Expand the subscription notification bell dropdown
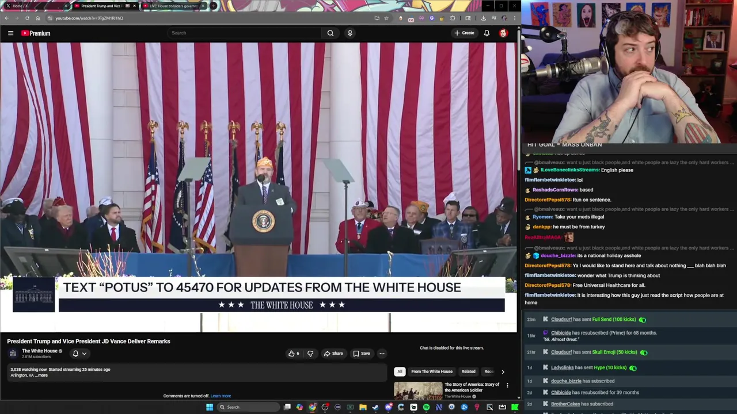Screen dimensions: 737x414 (x=79, y=354)
